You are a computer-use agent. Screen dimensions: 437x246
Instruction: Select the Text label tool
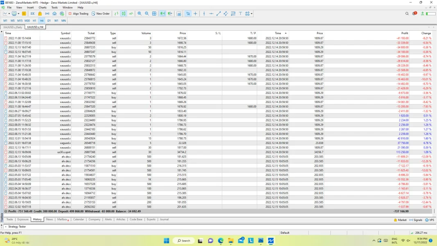point(240,14)
